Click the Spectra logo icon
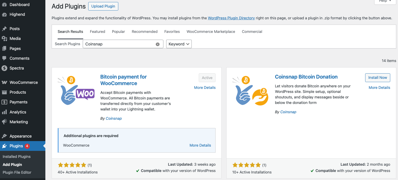 click(4, 68)
